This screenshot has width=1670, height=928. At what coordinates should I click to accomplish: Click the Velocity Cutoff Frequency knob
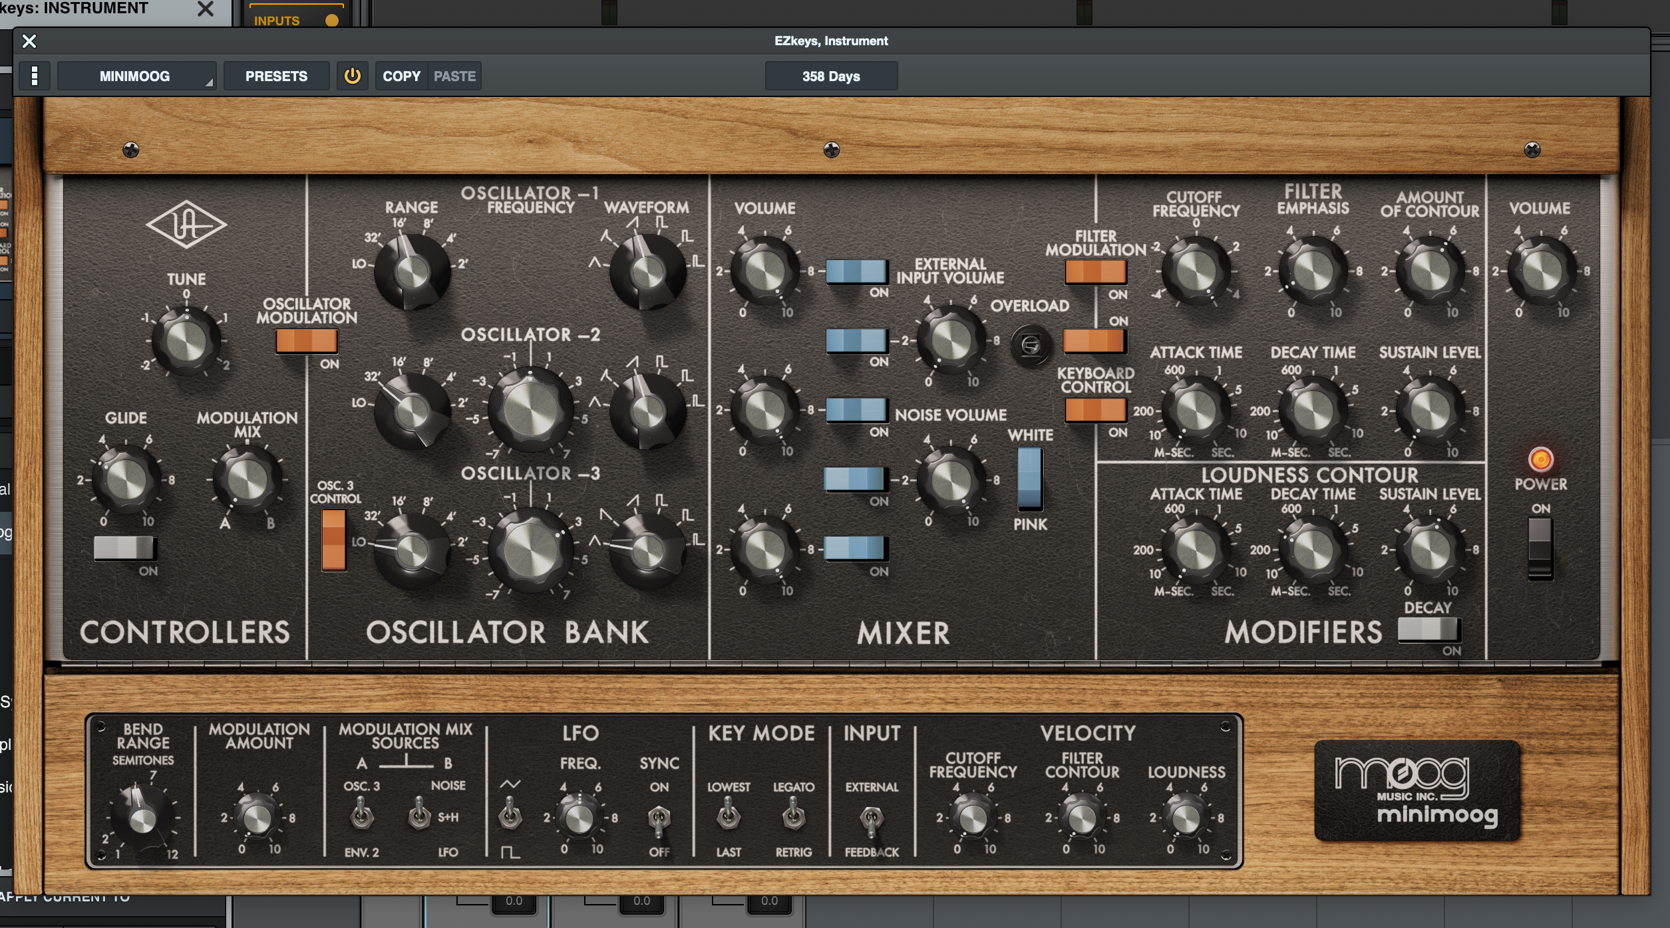973,818
